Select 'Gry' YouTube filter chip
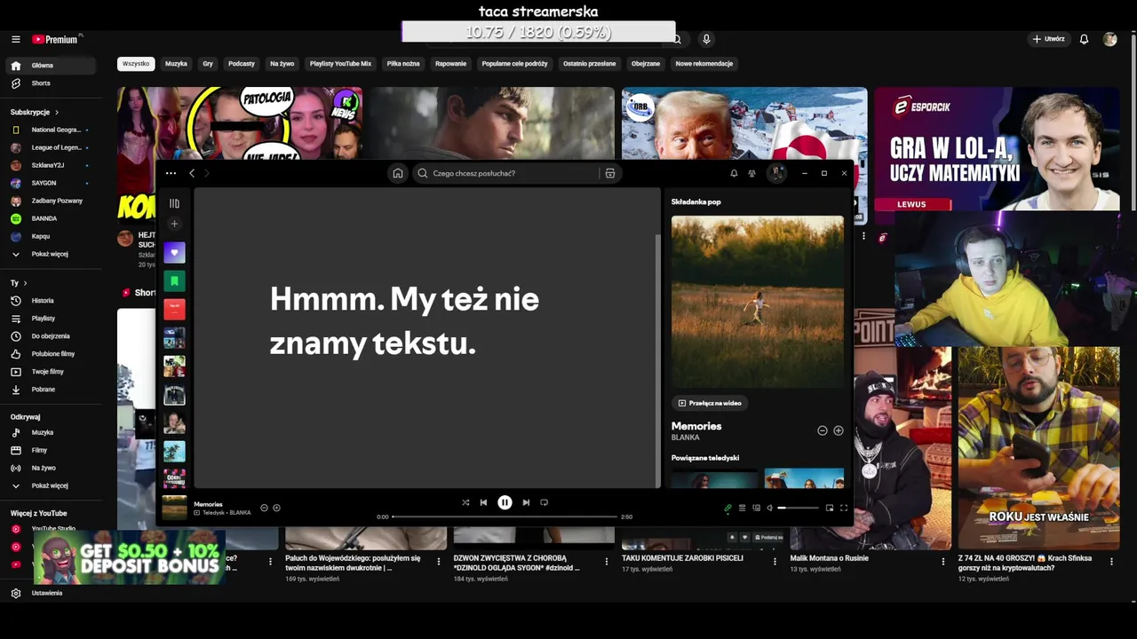 pyautogui.click(x=208, y=64)
